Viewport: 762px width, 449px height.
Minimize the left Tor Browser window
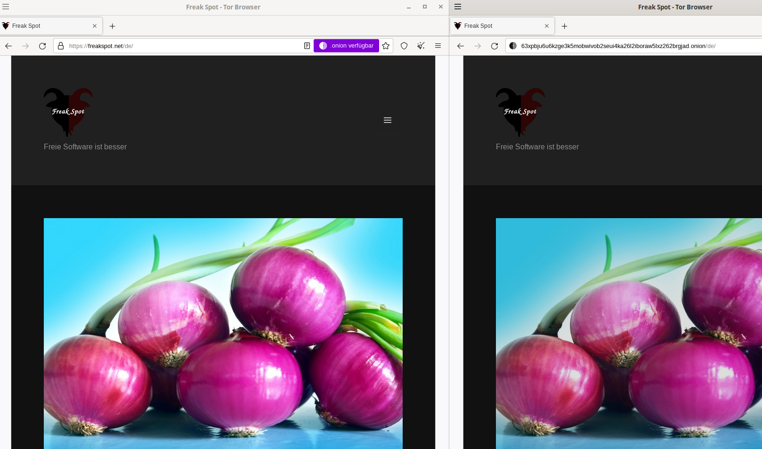point(409,7)
